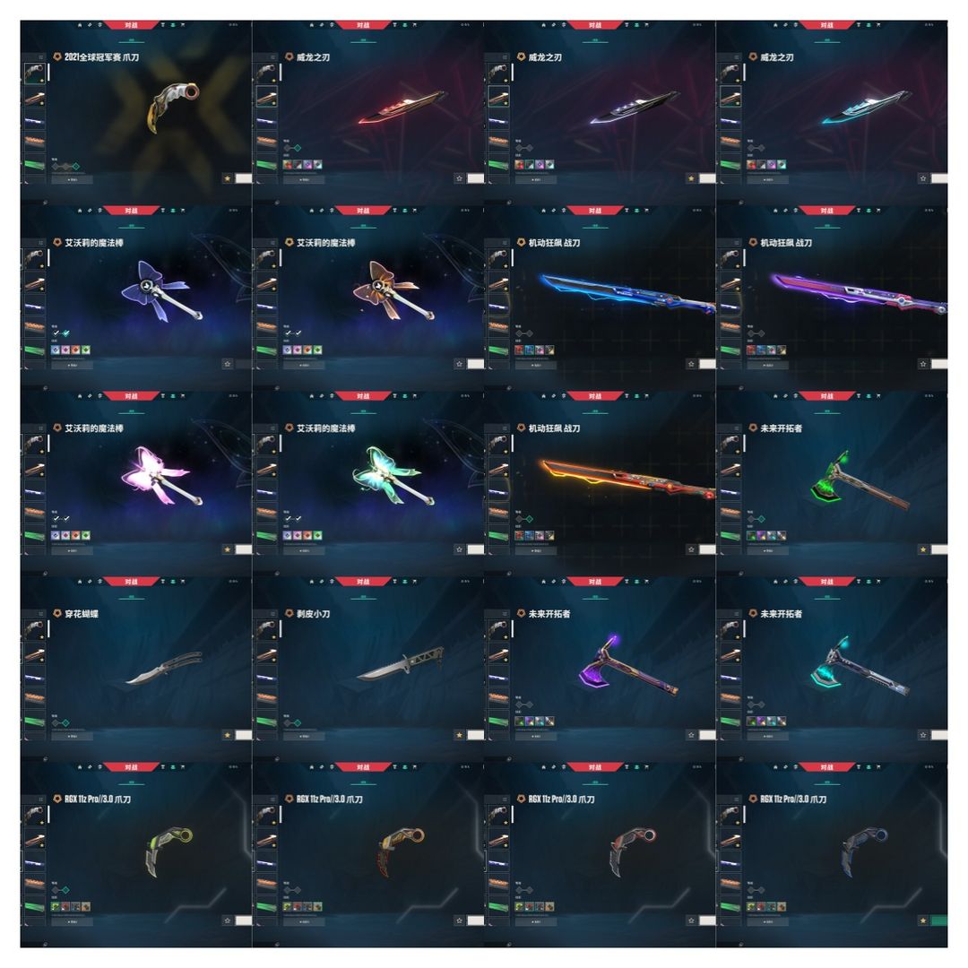Viewport: 968px width, 968px height.
Task: Toggle the teal checkmark level in the blue 艾沃莉的魔法棒 panel
Action: coord(66,333)
